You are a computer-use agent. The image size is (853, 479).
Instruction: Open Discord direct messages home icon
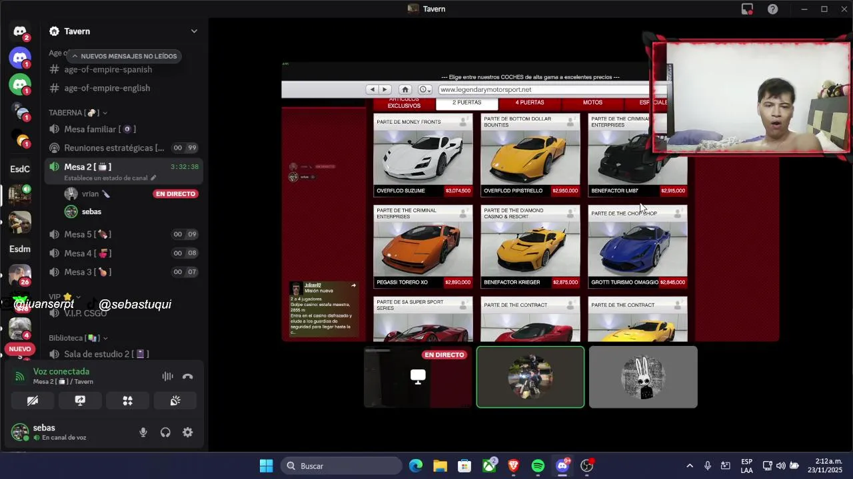tap(20, 31)
